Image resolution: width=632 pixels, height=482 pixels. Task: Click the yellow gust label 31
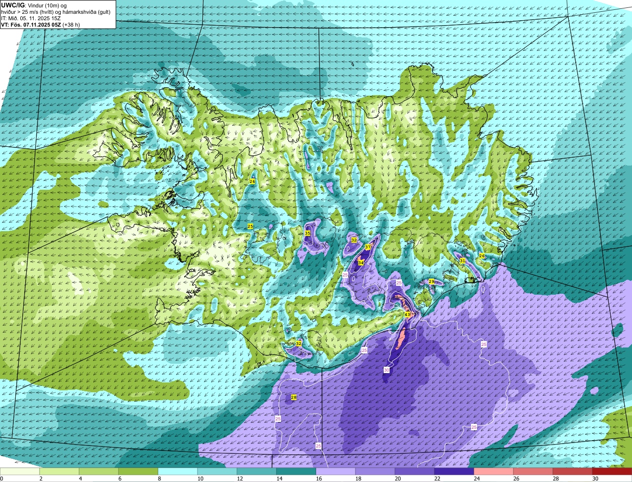(x=462, y=260)
